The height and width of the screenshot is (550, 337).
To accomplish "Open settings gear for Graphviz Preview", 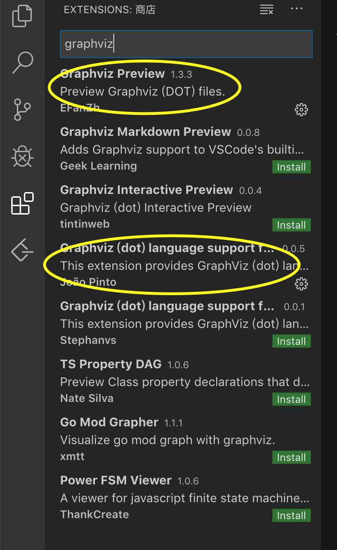I will (x=301, y=109).
